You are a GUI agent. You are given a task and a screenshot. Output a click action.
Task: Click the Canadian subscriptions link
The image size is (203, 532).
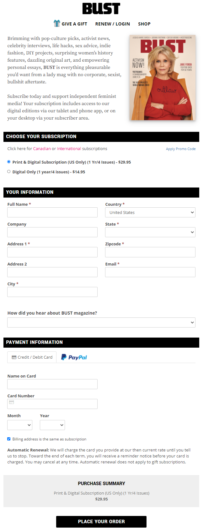[x=42, y=149]
